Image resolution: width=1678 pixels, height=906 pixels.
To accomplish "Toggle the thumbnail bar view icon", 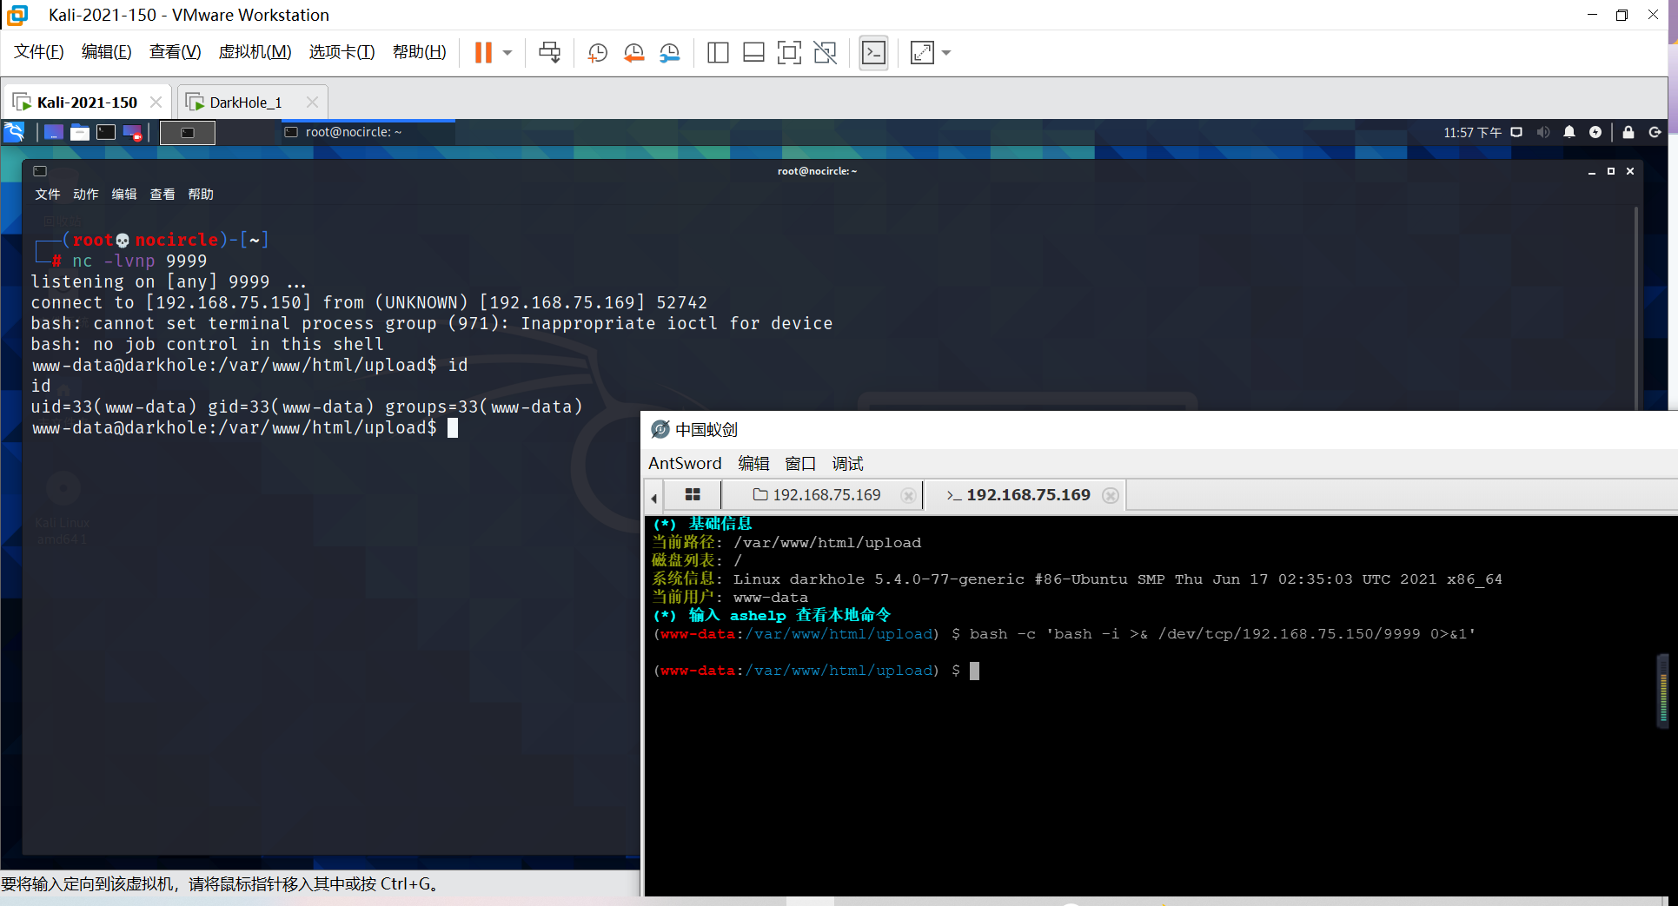I will tap(753, 53).
